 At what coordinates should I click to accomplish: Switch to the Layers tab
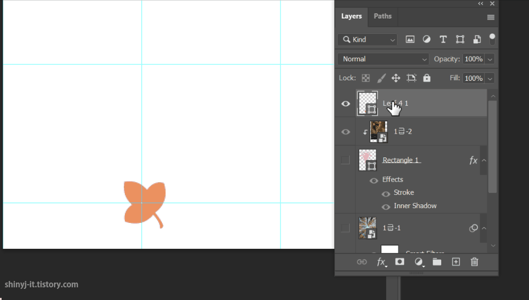pos(351,16)
